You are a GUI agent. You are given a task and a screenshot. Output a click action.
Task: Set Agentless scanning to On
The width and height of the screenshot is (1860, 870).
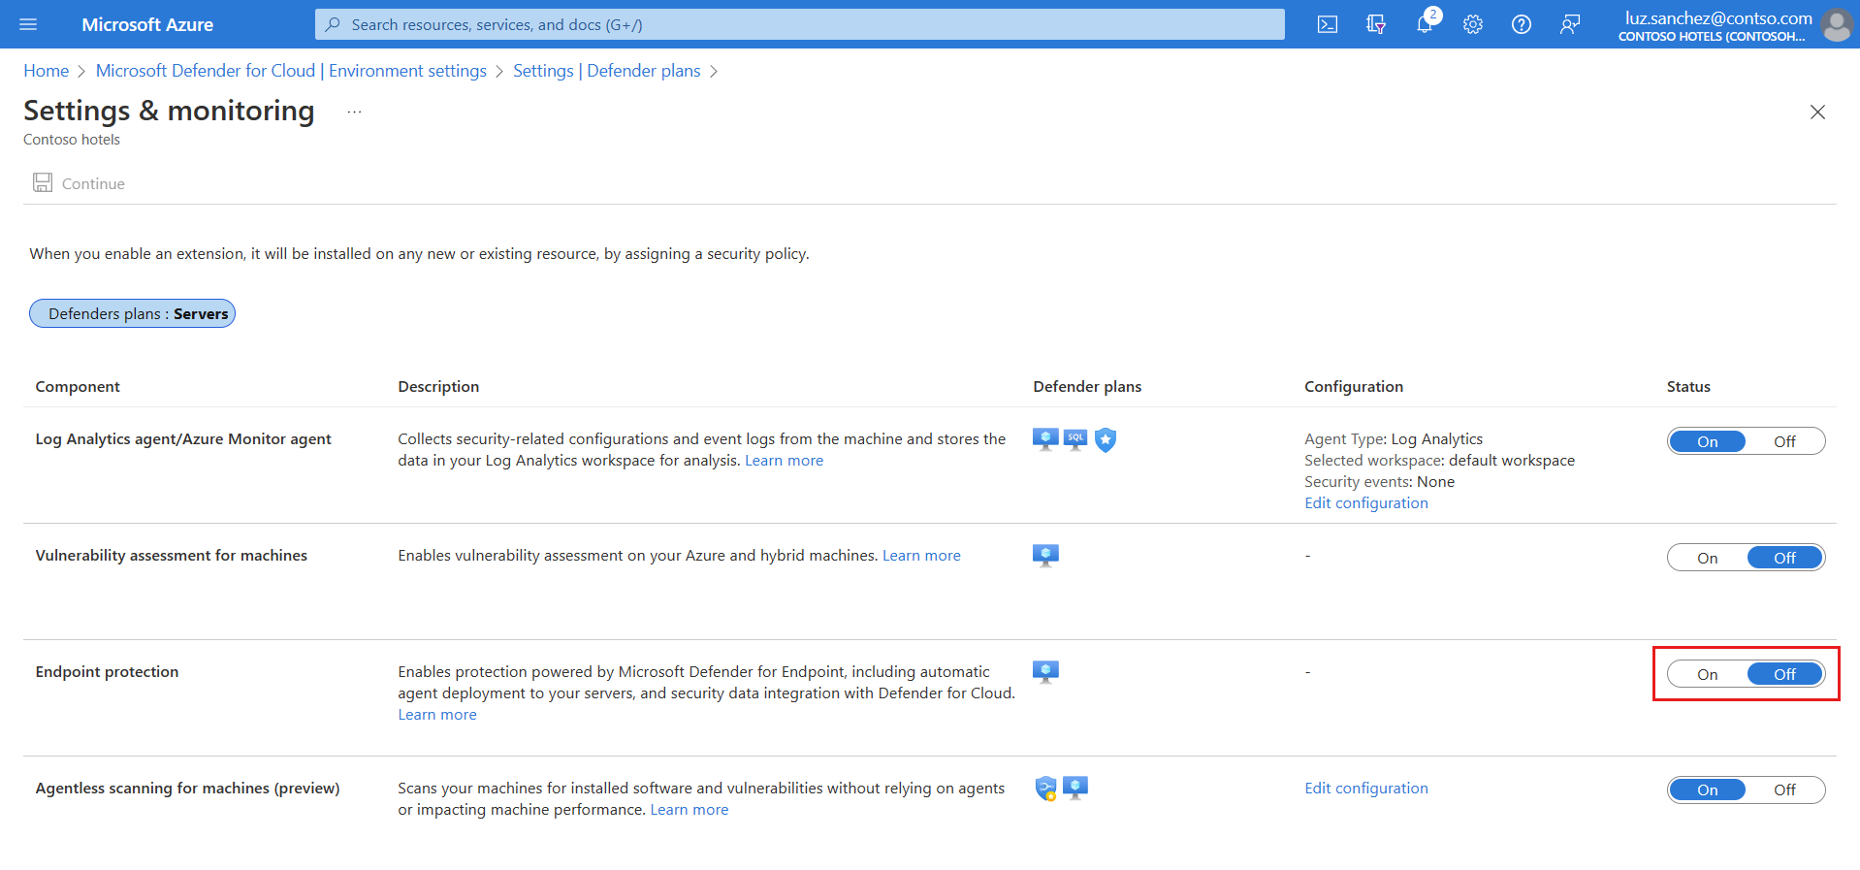tap(1707, 789)
